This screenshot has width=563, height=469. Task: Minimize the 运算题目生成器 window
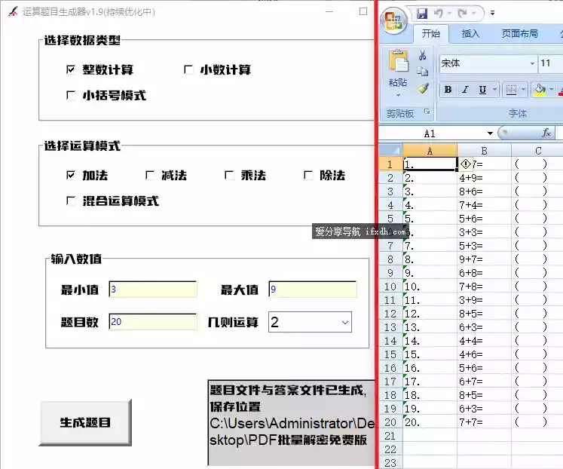pos(329,11)
